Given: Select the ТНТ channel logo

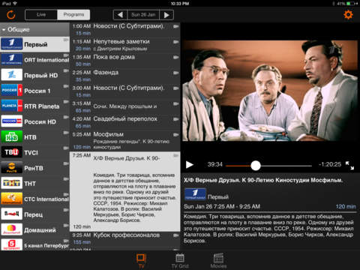Looking at the screenshot, I should tap(12, 183).
